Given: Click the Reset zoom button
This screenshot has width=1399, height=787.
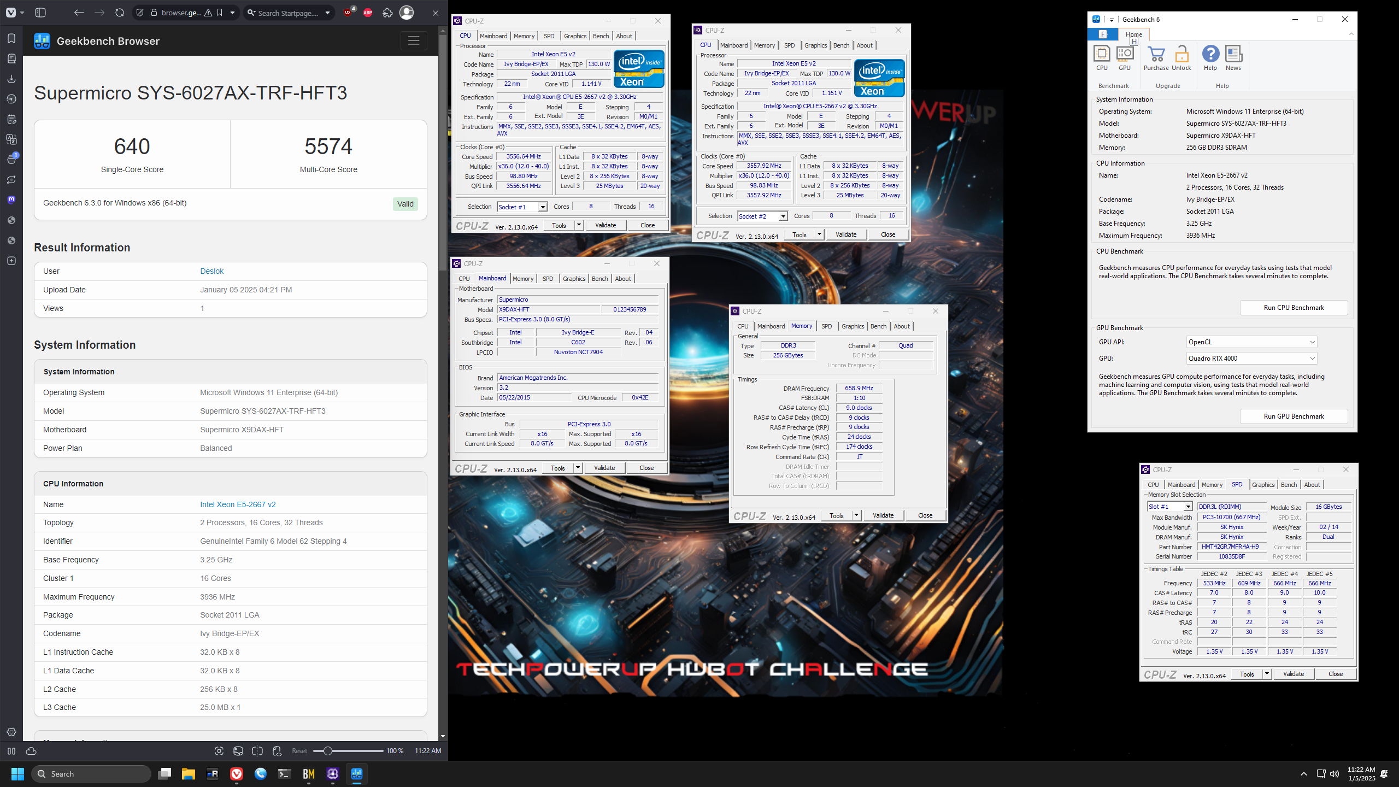Looking at the screenshot, I should click(x=299, y=751).
